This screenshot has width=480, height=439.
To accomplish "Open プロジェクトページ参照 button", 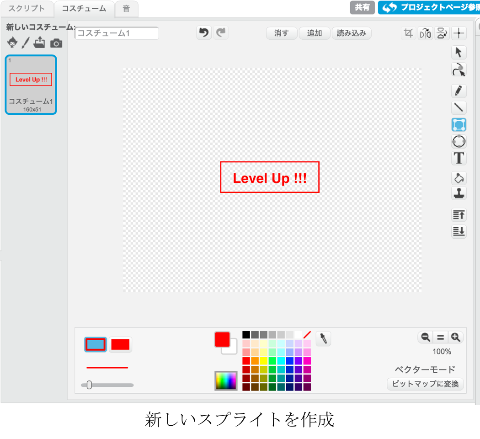I will [x=429, y=7].
